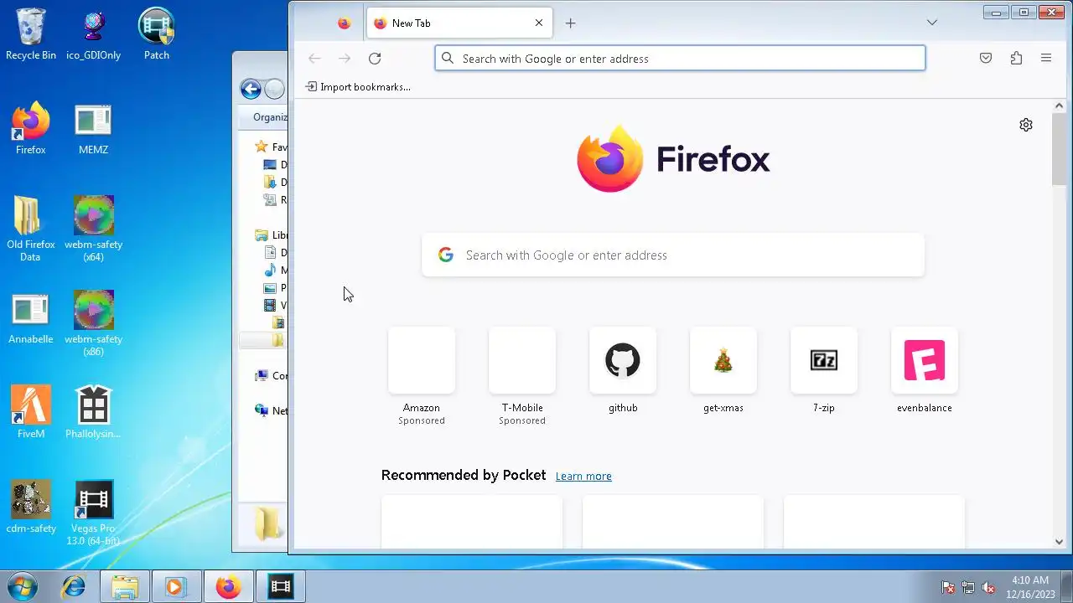1073x603 pixels.
Task: Open the Amazon sponsored tile
Action: [422, 376]
